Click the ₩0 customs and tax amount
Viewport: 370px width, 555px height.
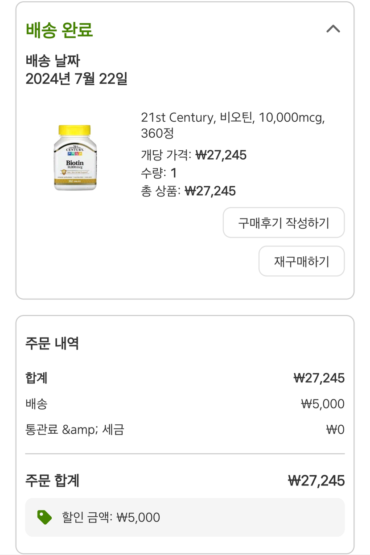[335, 430]
